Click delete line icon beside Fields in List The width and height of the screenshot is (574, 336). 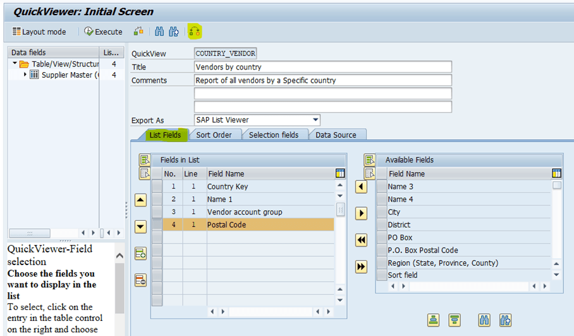pyautogui.click(x=140, y=280)
